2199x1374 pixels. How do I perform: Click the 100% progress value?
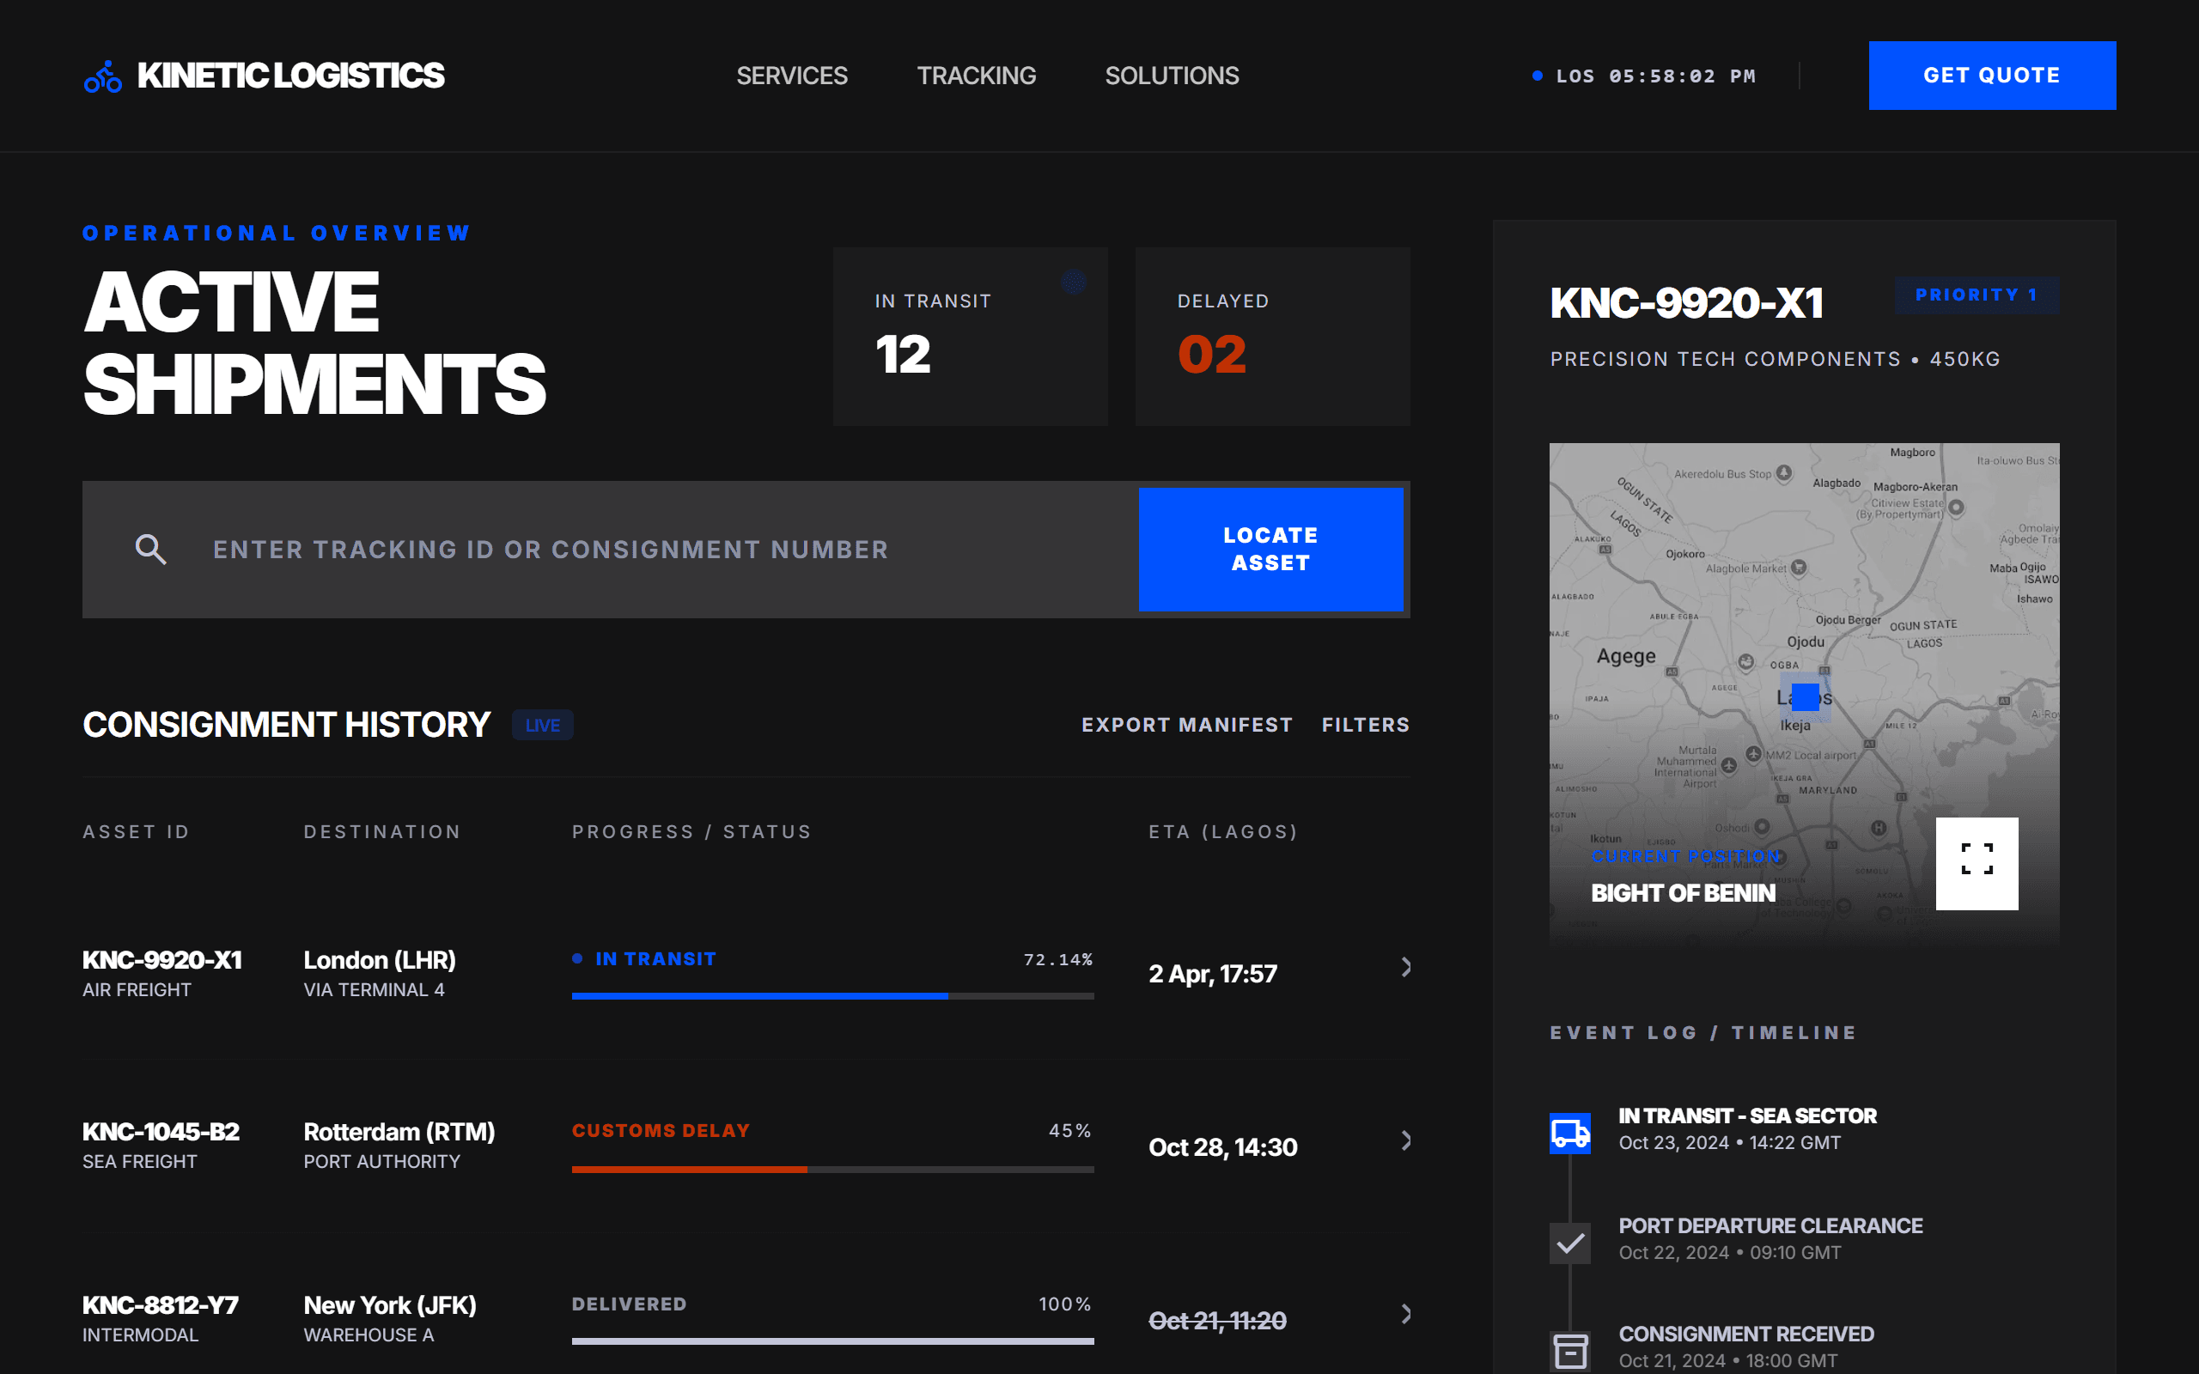point(1065,1304)
